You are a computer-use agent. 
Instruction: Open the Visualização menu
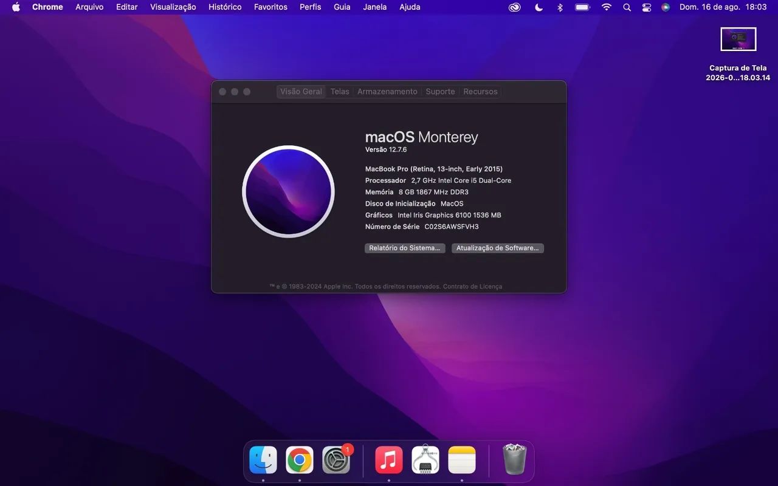[173, 7]
